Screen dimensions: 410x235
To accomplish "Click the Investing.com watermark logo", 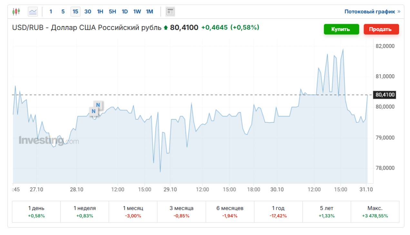I will pos(48,140).
